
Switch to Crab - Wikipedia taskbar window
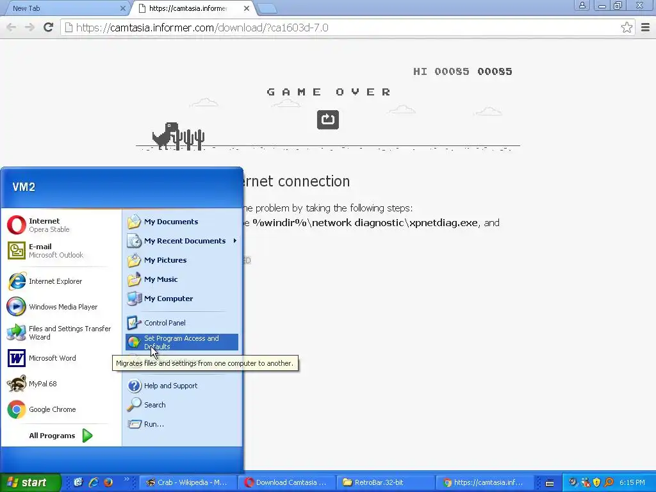click(187, 482)
